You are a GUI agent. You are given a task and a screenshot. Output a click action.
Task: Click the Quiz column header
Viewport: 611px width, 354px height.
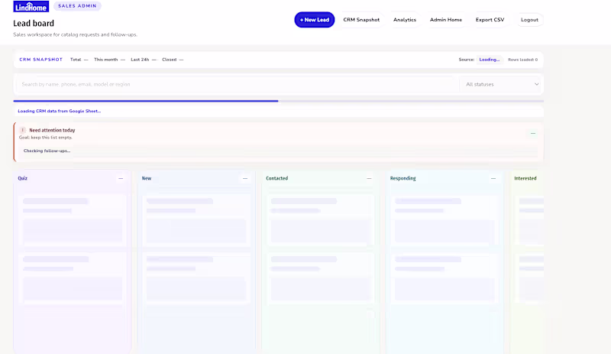click(23, 178)
